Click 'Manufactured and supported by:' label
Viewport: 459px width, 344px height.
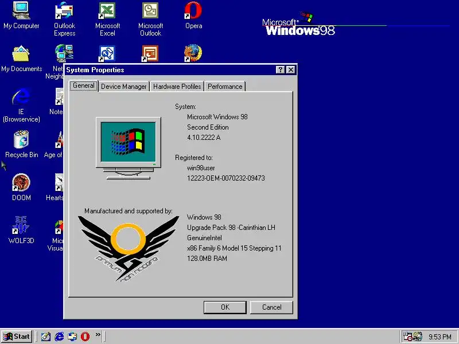[128, 211]
